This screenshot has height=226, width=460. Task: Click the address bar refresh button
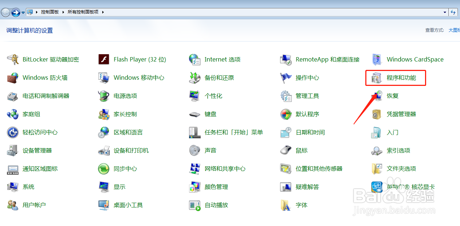453,12
